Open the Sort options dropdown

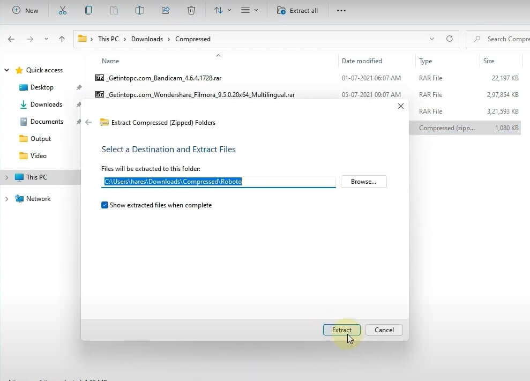pyautogui.click(x=222, y=10)
